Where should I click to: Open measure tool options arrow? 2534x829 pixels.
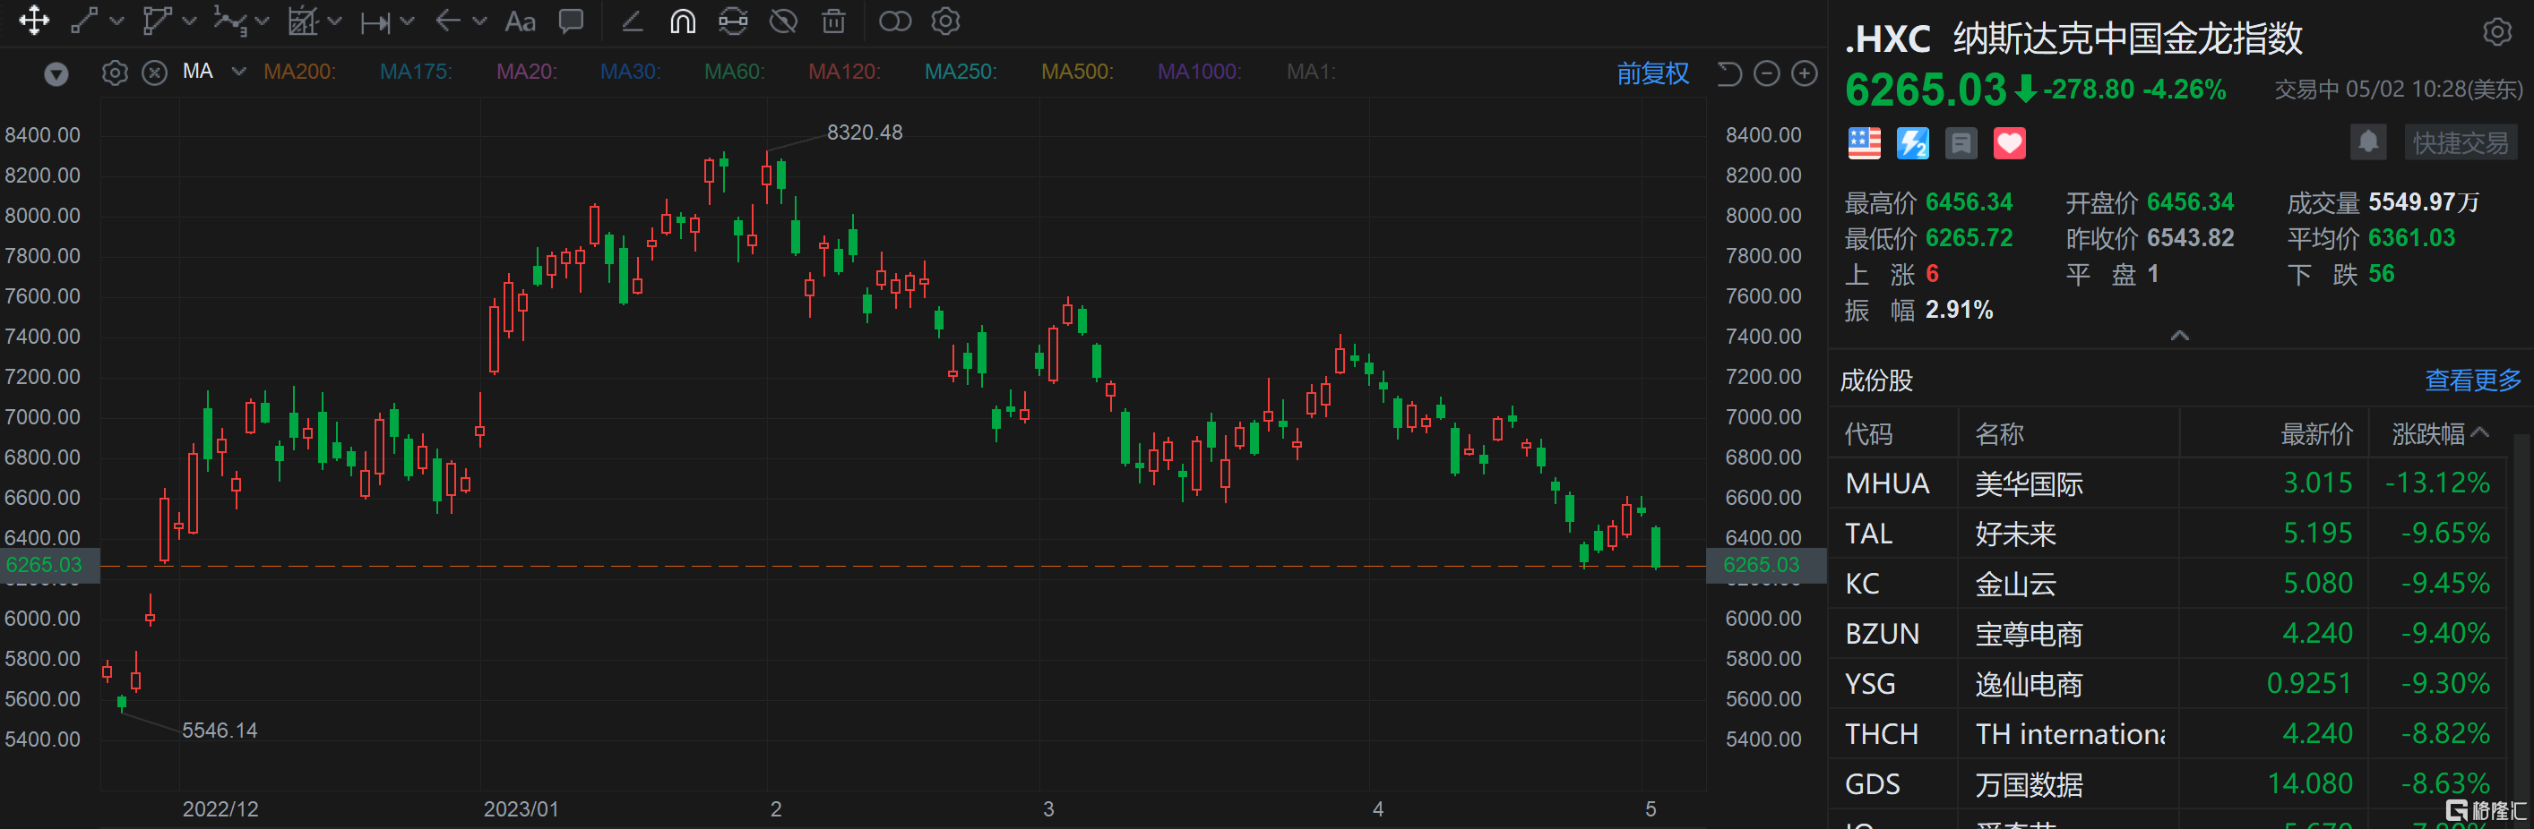point(407,21)
